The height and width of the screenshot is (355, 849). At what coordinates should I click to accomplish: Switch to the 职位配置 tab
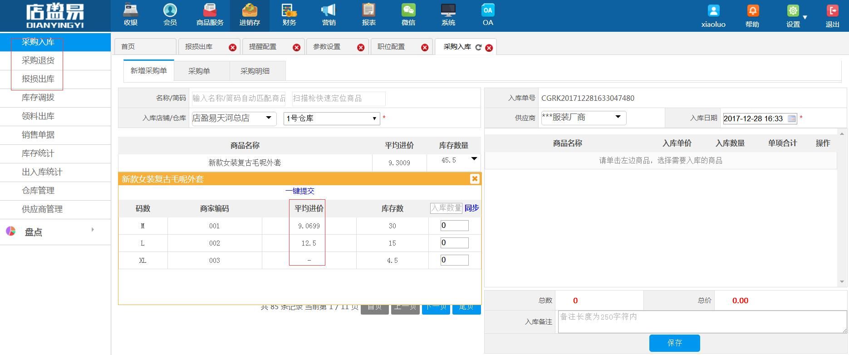coord(391,47)
